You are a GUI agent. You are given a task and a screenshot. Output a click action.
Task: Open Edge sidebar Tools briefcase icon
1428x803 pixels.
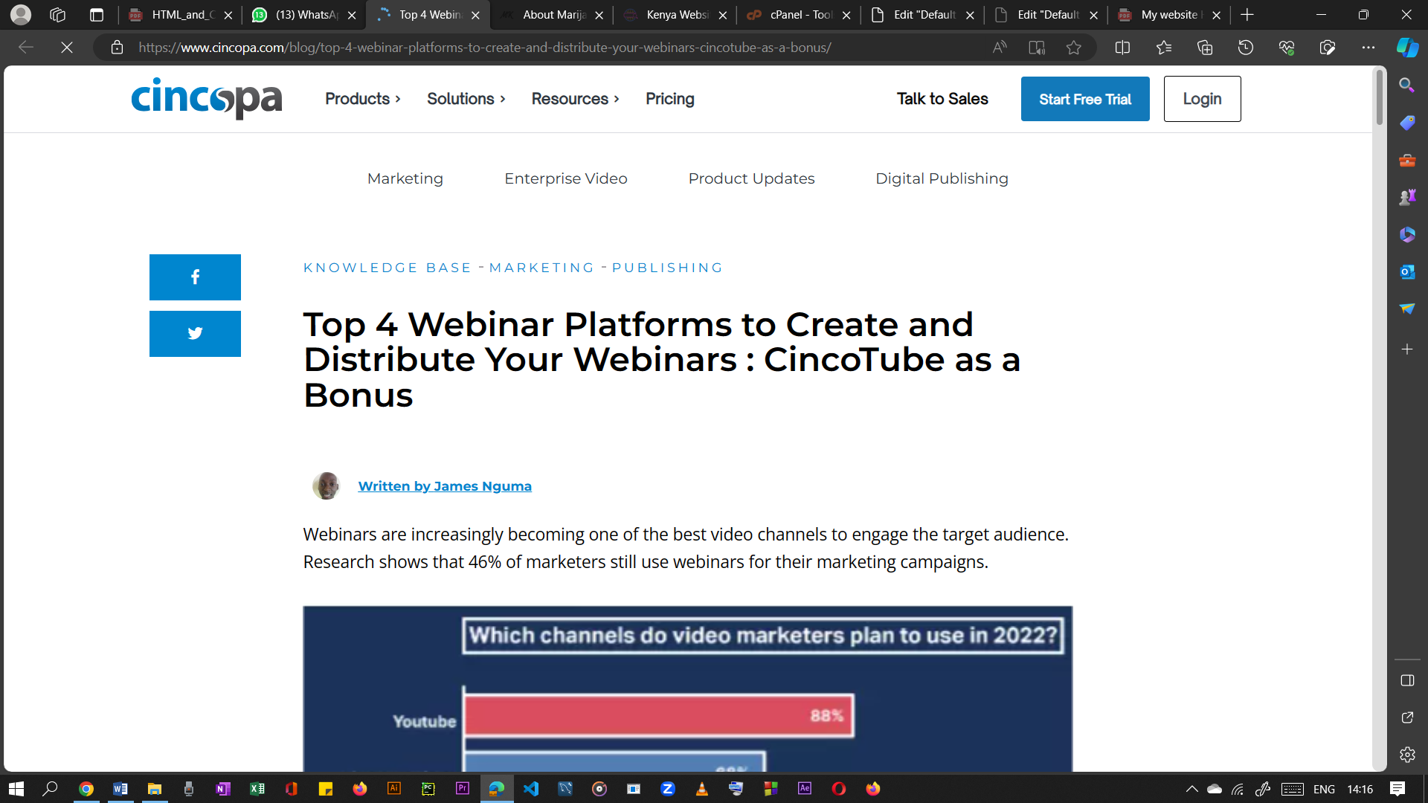1406,160
